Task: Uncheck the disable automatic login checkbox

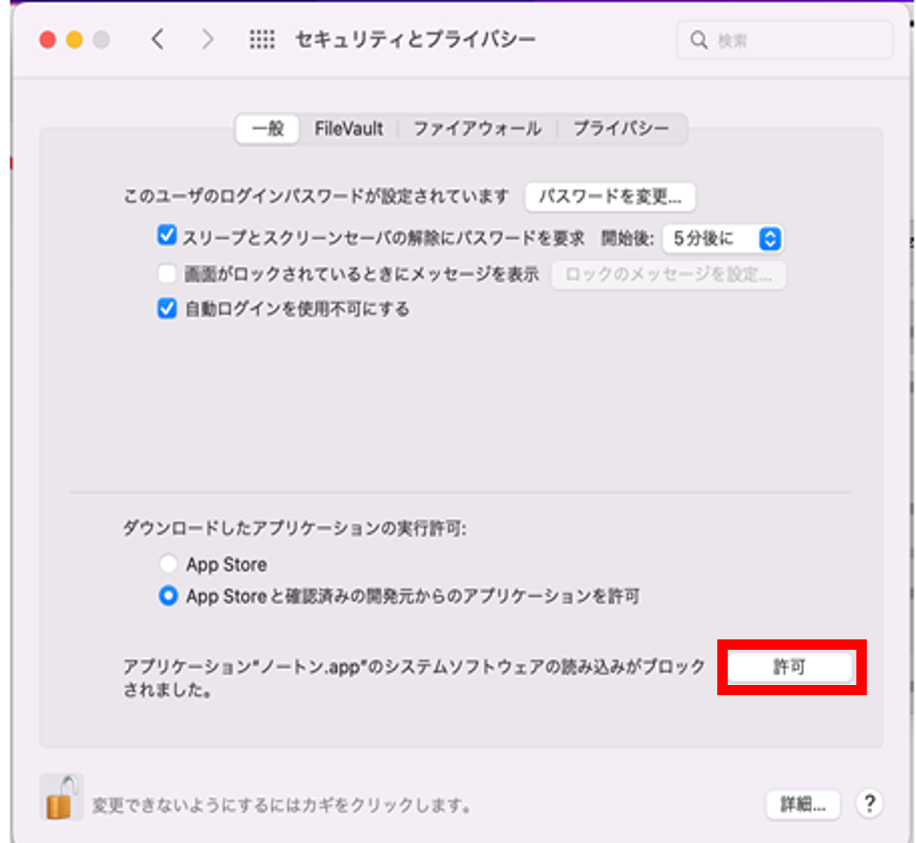Action: tap(167, 309)
